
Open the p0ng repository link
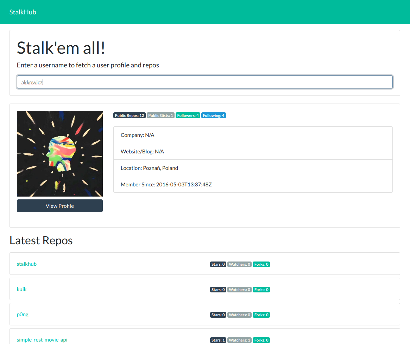pos(23,315)
